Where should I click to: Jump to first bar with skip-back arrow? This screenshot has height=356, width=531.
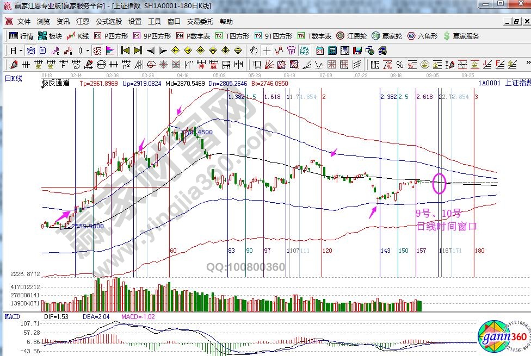(125, 51)
